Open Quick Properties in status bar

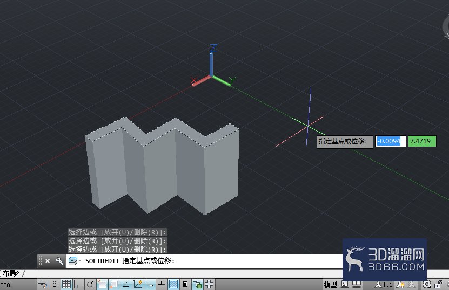185,284
